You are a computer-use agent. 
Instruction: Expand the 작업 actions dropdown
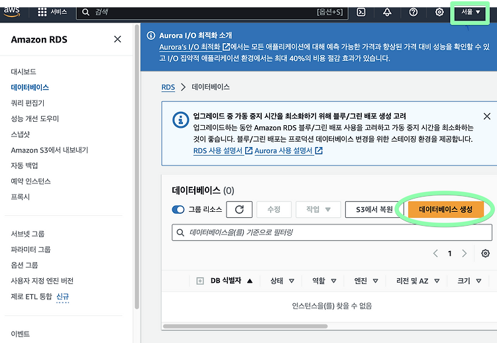[318, 209]
